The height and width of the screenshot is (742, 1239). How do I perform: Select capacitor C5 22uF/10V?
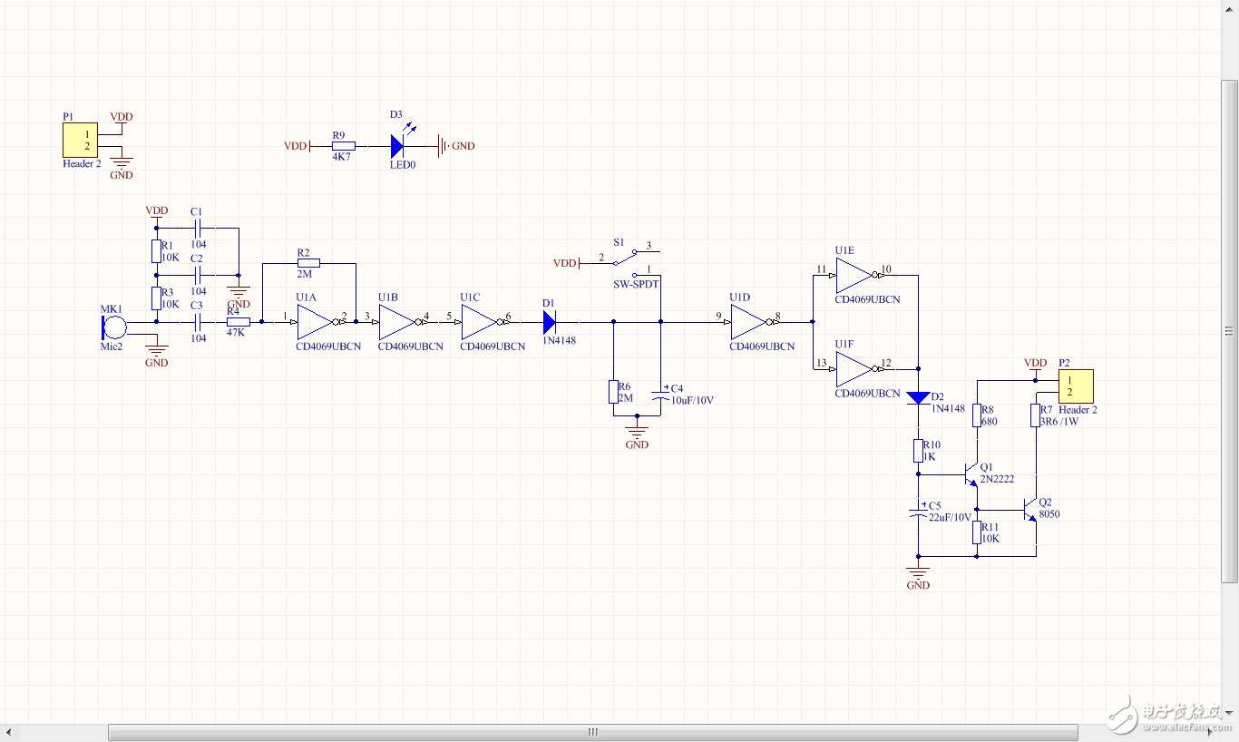(918, 514)
